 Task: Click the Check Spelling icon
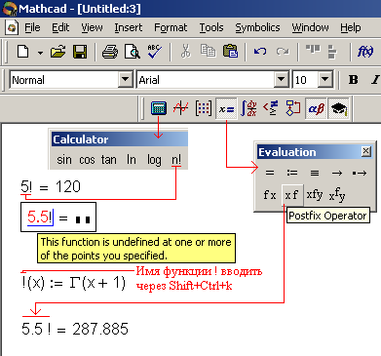click(x=155, y=52)
